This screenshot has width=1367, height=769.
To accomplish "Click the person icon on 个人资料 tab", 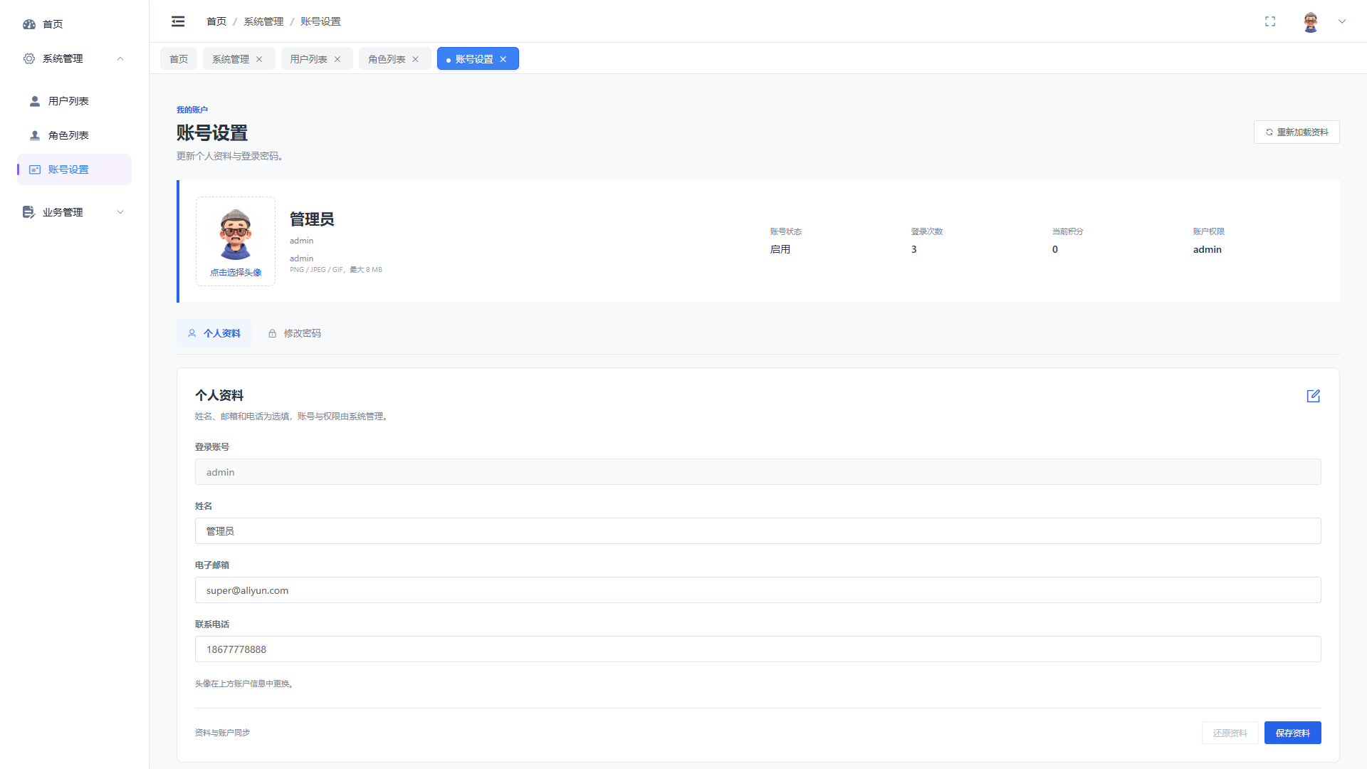I will 192,333.
